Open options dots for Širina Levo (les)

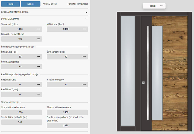(38, 57)
